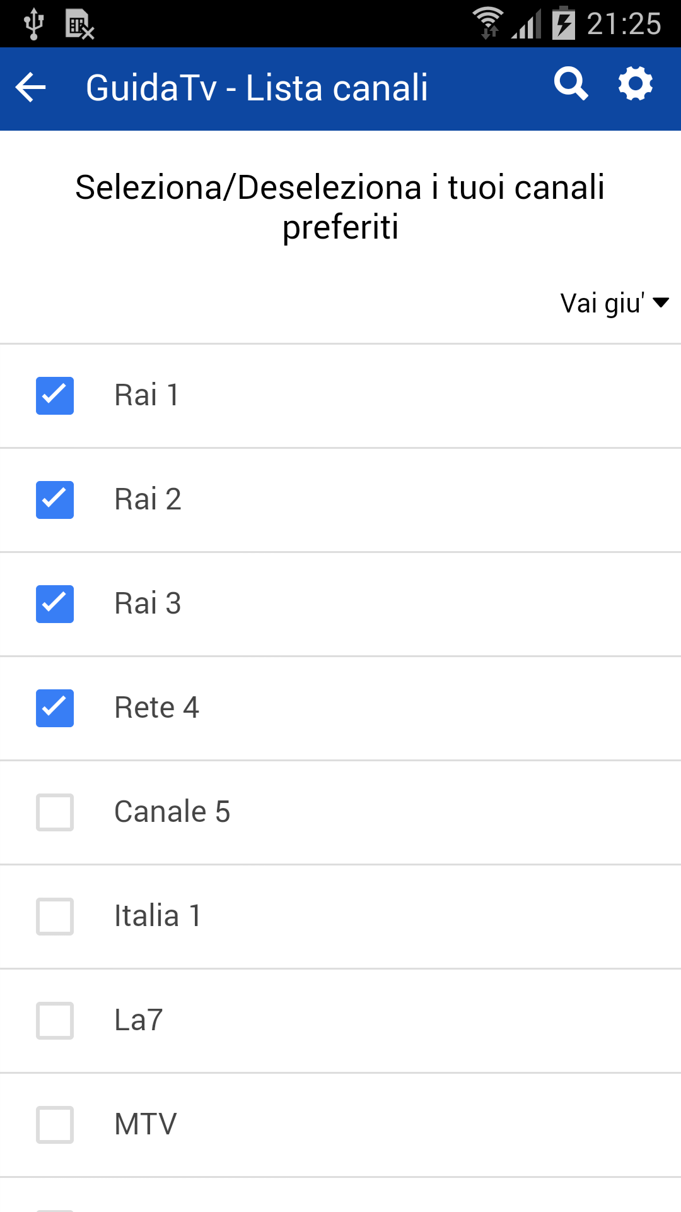
Task: Tick the MTV channel checkbox
Action: (55, 1125)
